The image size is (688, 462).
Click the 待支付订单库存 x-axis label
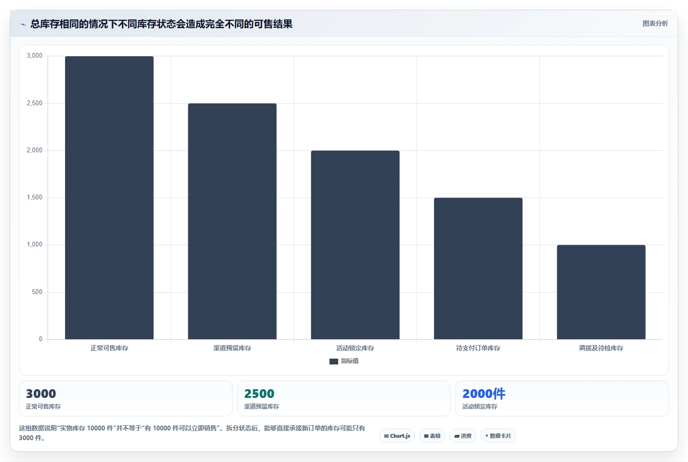[x=478, y=348]
